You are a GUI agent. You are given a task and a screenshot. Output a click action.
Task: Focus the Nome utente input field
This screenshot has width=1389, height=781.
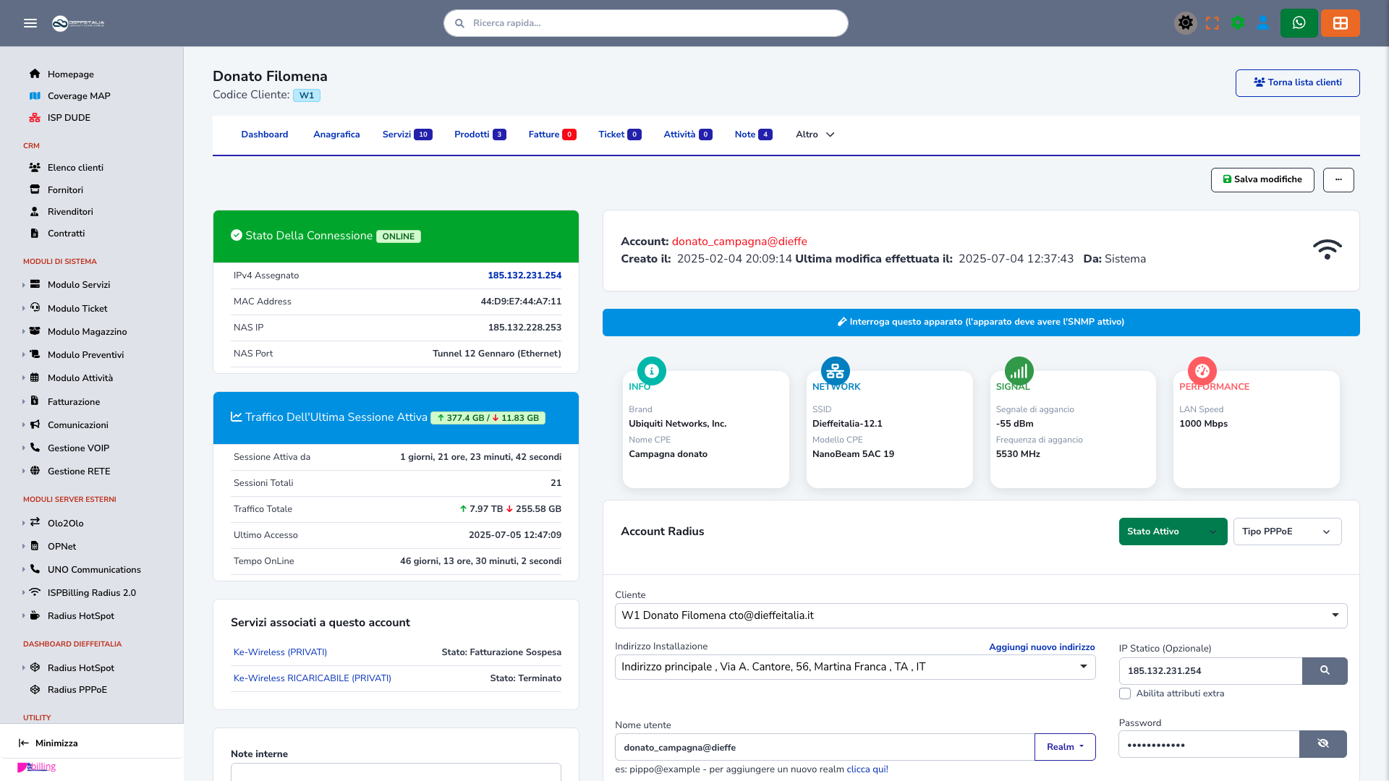825,747
